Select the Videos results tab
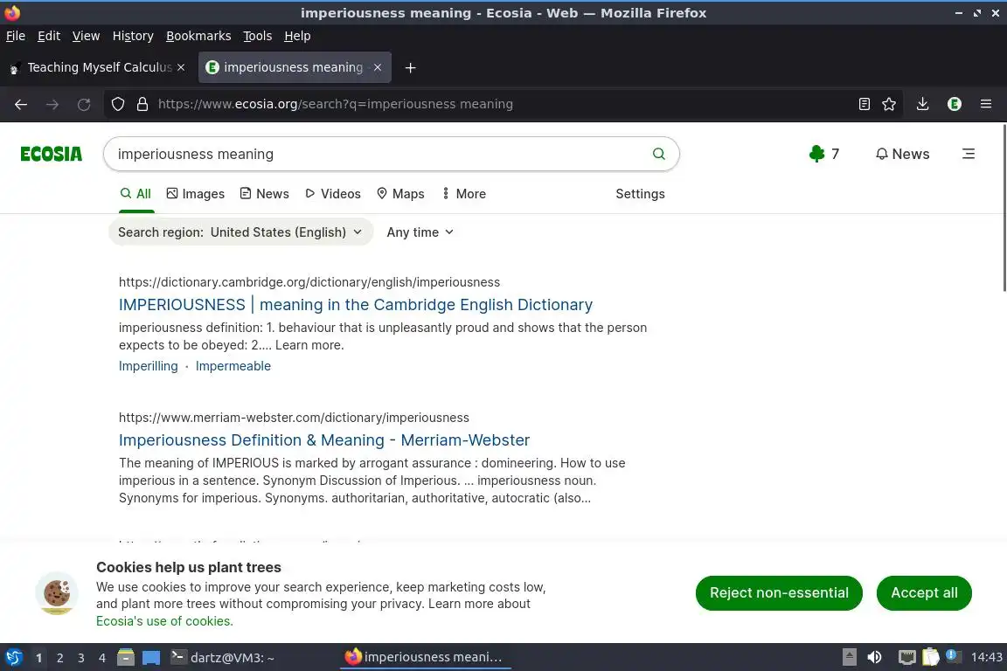This screenshot has width=1007, height=671. tap(333, 194)
